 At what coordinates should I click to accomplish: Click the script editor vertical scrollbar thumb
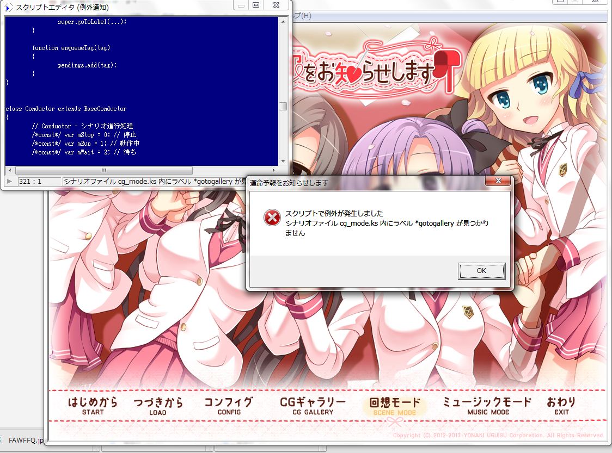point(283,106)
